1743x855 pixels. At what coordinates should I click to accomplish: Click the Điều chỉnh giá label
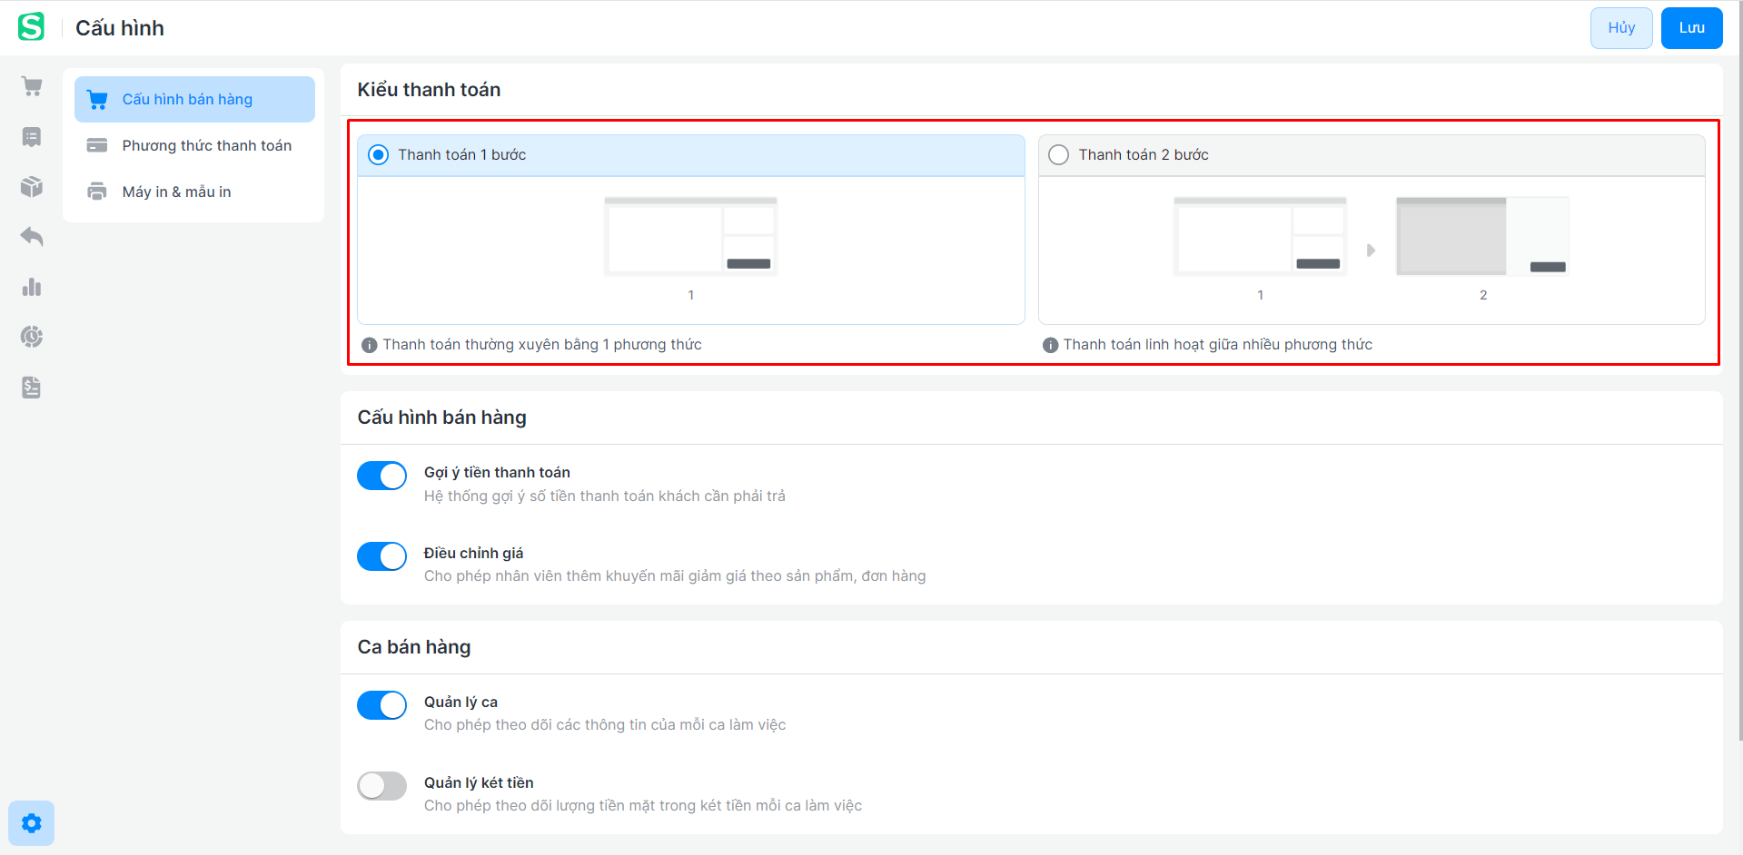coord(473,554)
